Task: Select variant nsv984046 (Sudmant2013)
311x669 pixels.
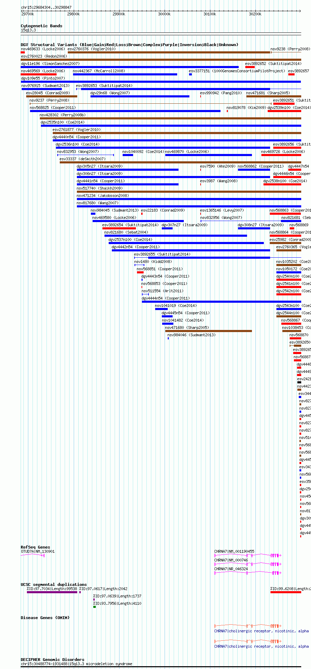Action: pos(191,335)
